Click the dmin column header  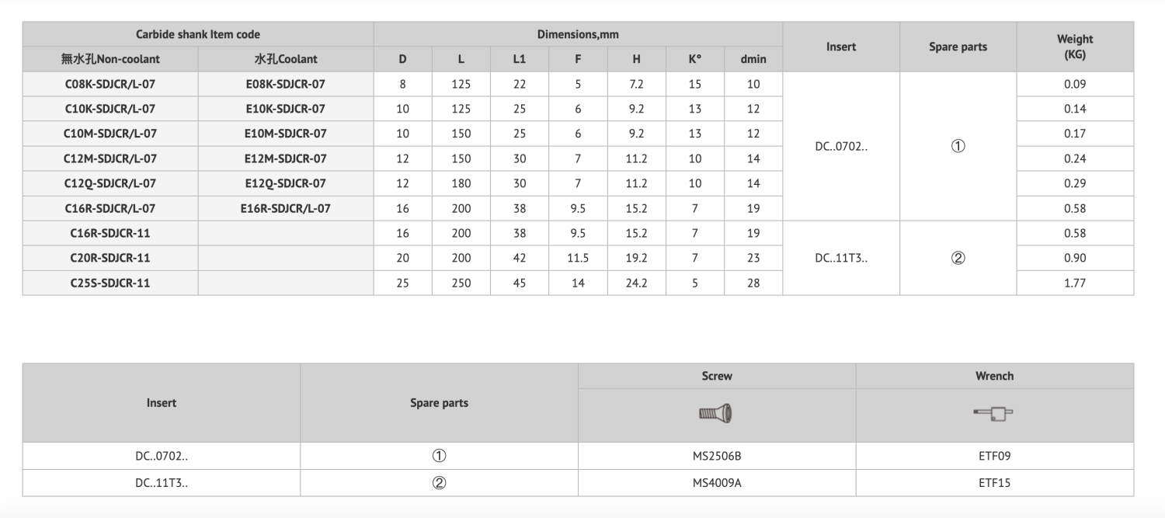point(753,59)
